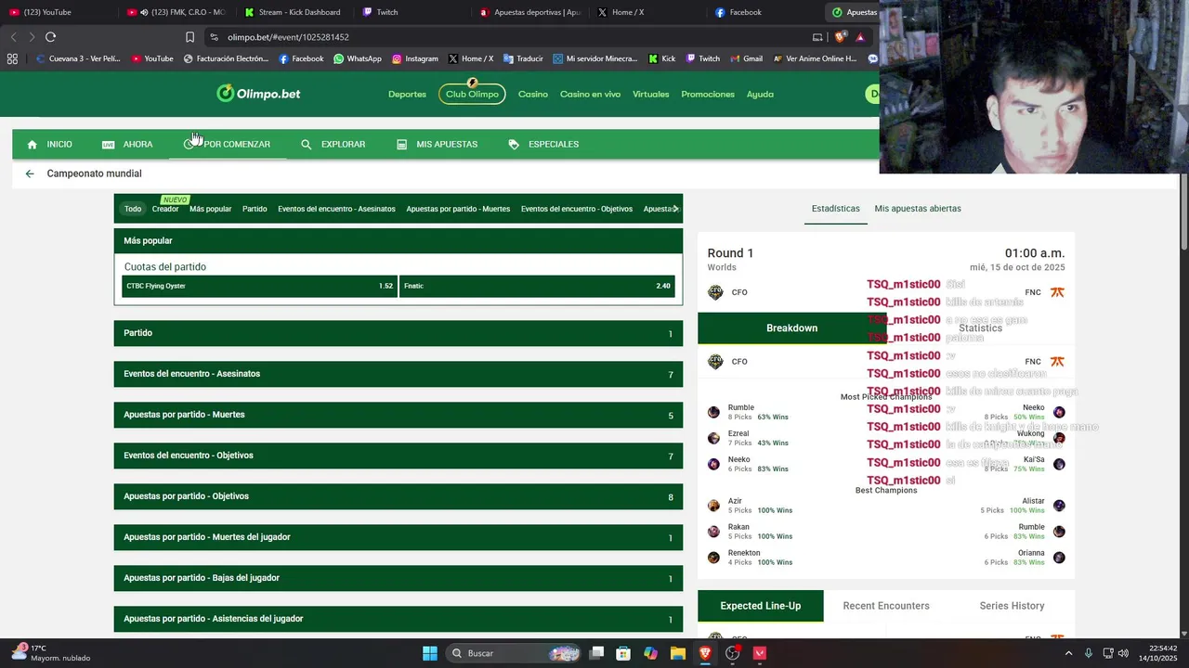1189x668 pixels.
Task: Select the Creador market filter
Action: pyautogui.click(x=165, y=209)
